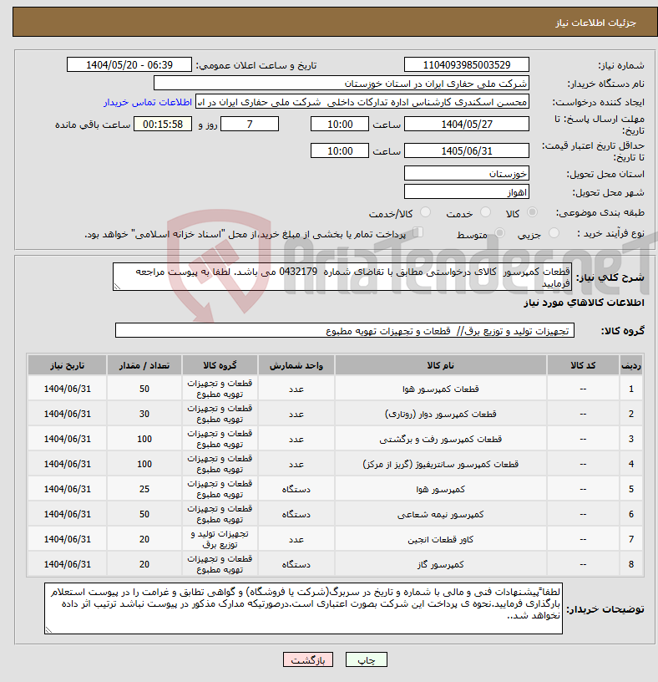Image resolution: width=658 pixels, height=682 pixels.
Task: Click the requester field محسن اسکندری
Action: (x=362, y=102)
